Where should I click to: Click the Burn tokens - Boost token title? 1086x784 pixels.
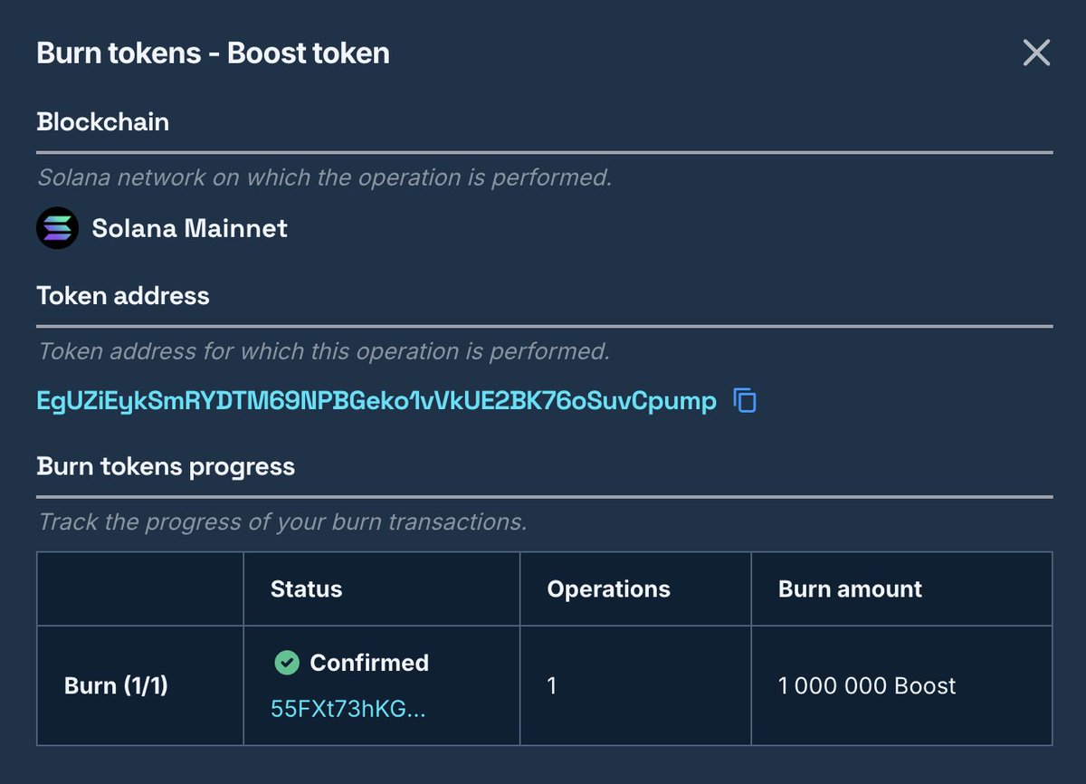[x=213, y=53]
